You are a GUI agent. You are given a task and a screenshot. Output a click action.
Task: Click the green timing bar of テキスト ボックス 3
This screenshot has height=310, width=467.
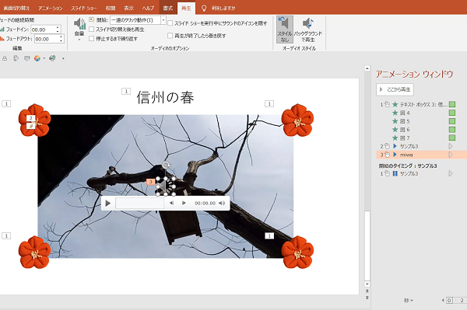coord(452,104)
